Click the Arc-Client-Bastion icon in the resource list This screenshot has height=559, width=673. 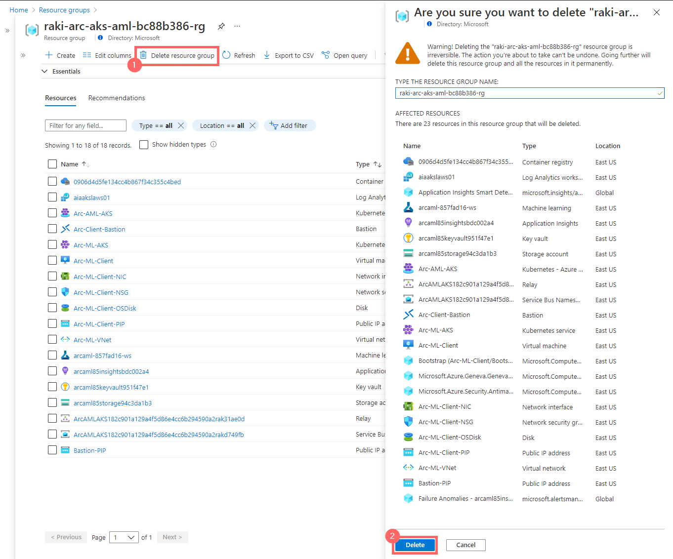point(65,229)
